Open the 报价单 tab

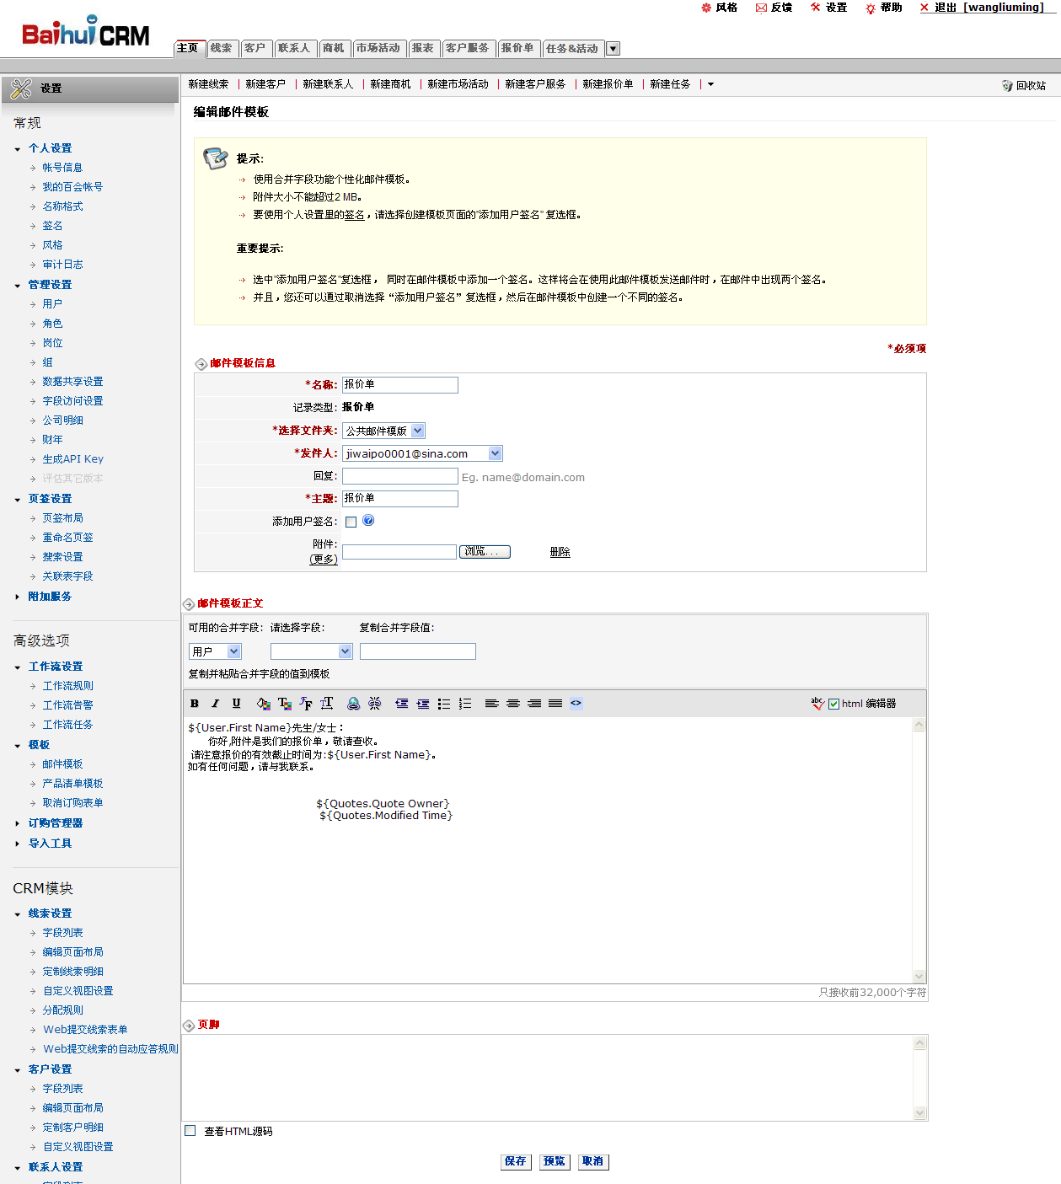click(517, 48)
